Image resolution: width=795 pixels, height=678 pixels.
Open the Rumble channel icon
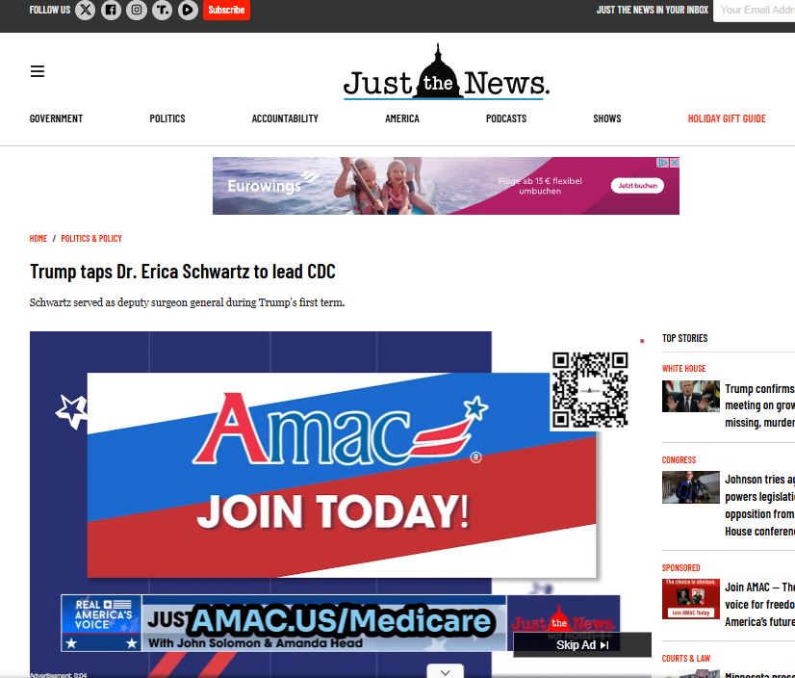tap(188, 11)
